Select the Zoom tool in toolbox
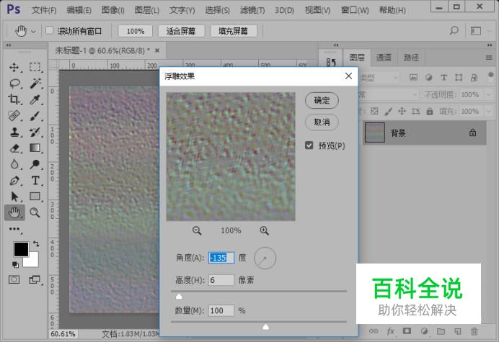Viewport: 499px width, 342px height. [35, 212]
